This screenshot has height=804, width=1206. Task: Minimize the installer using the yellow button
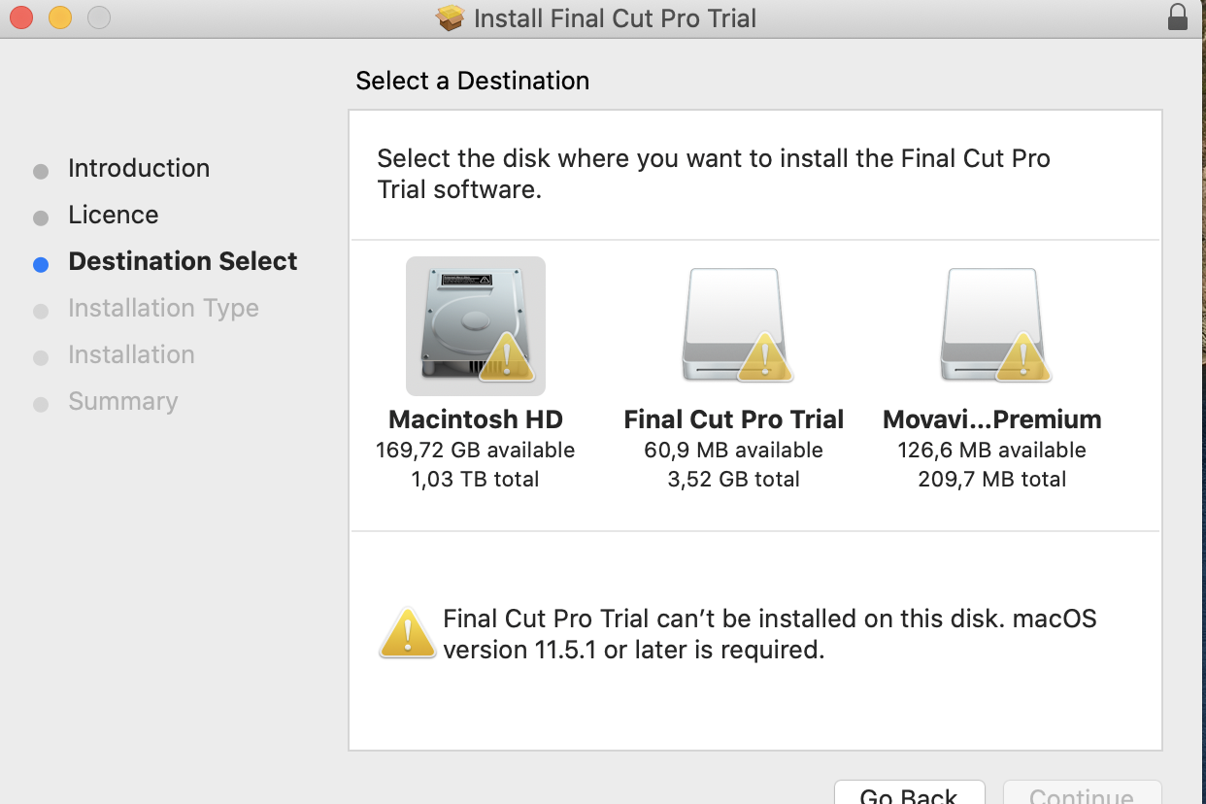click(60, 17)
